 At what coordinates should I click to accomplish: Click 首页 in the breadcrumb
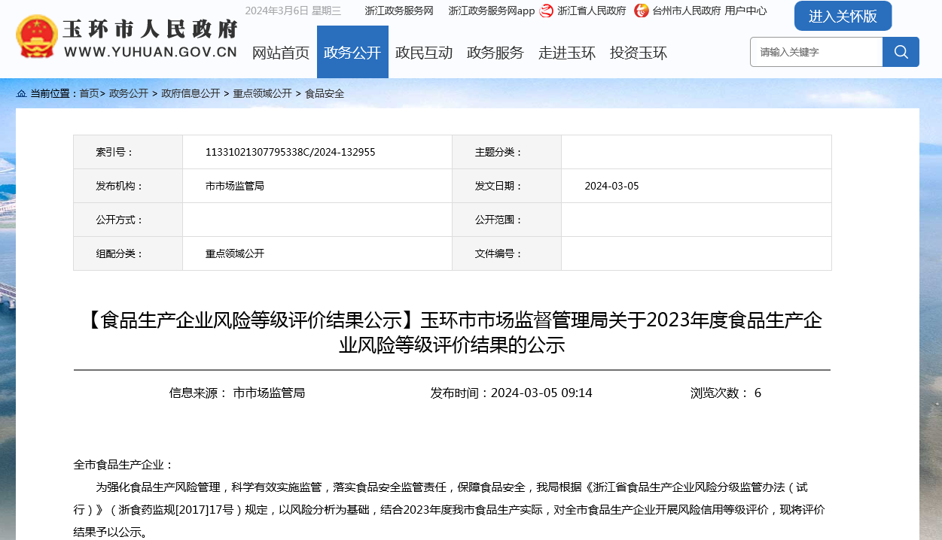(x=89, y=94)
